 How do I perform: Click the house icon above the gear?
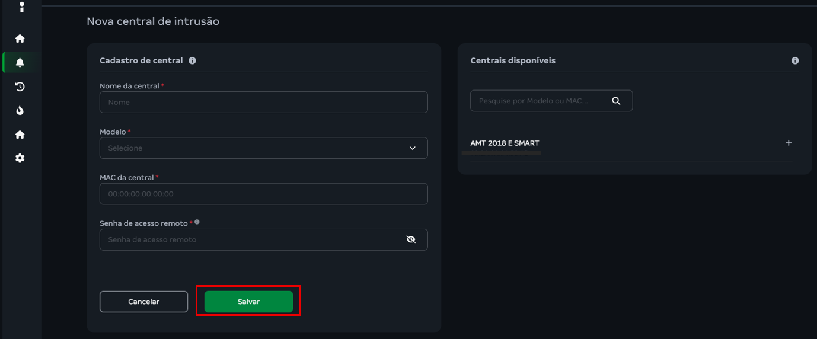coord(20,135)
